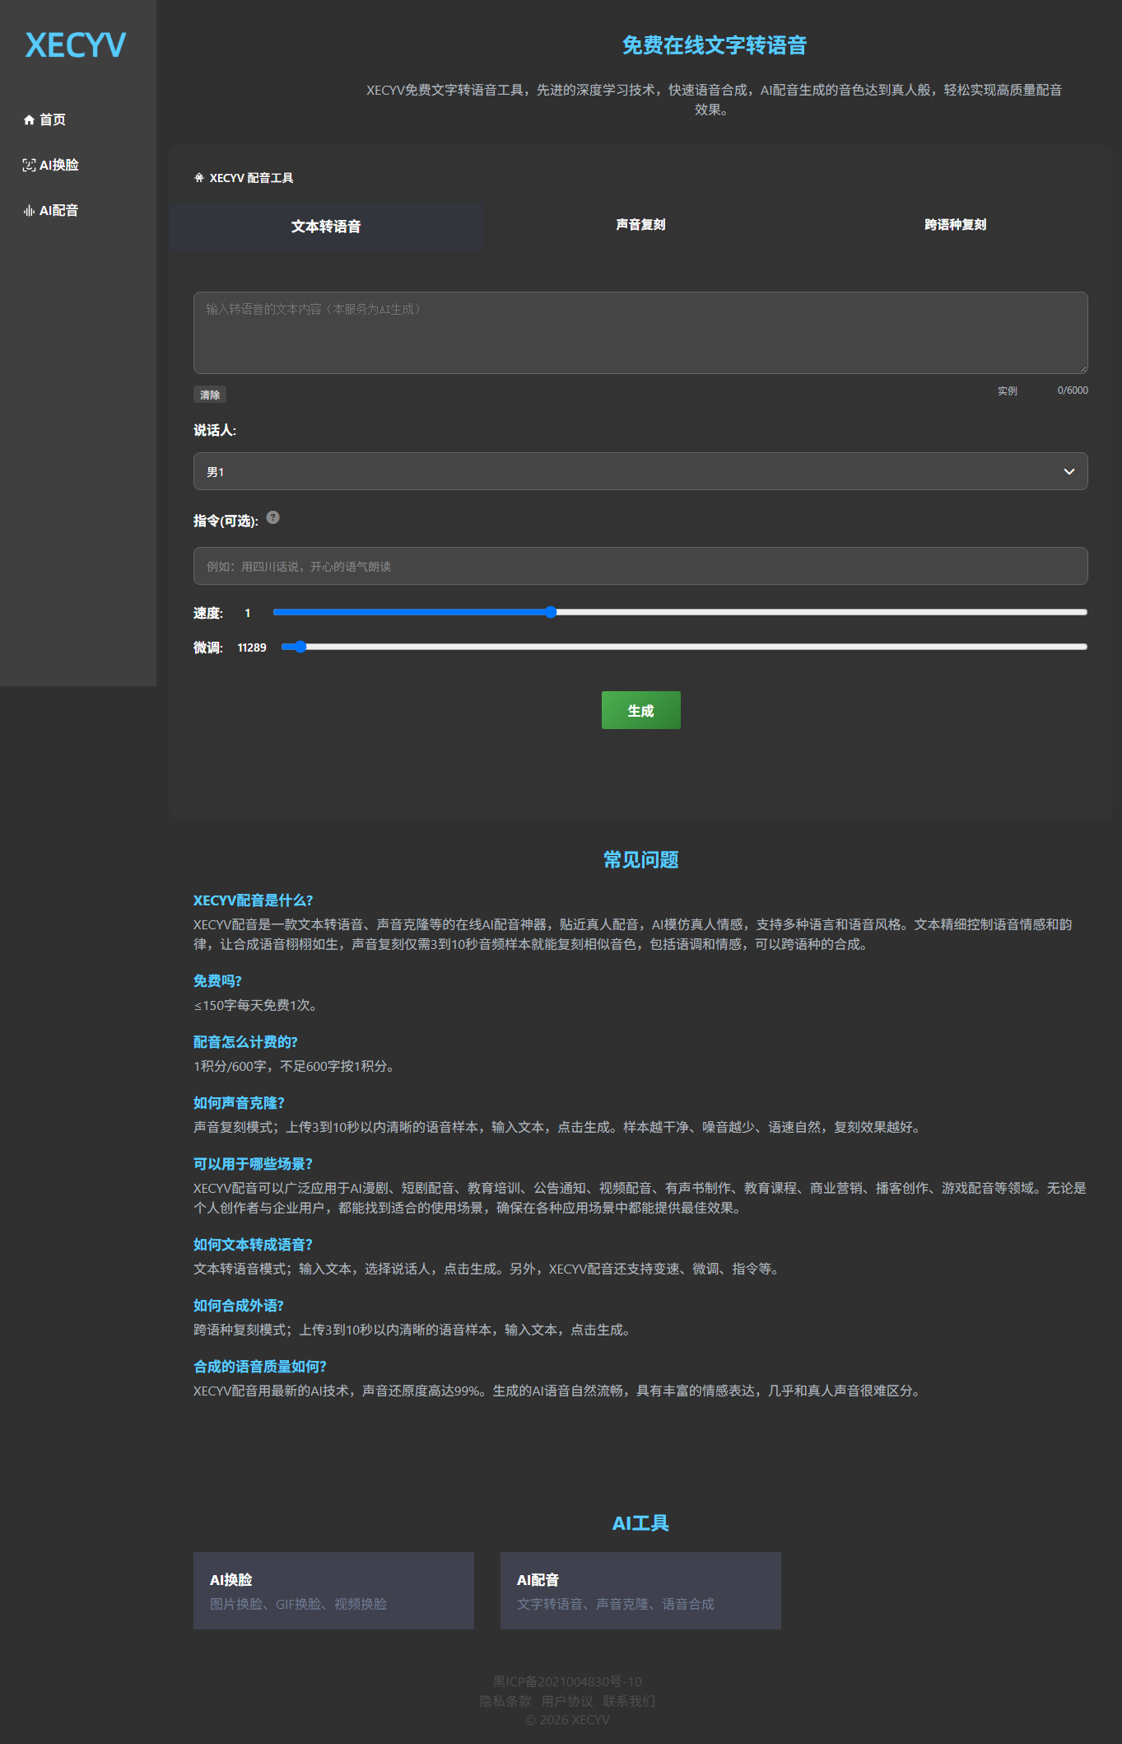Viewport: 1122px width, 1744px height.
Task: Click the FAQ heading 可以用于哪些场景?
Action: [253, 1164]
